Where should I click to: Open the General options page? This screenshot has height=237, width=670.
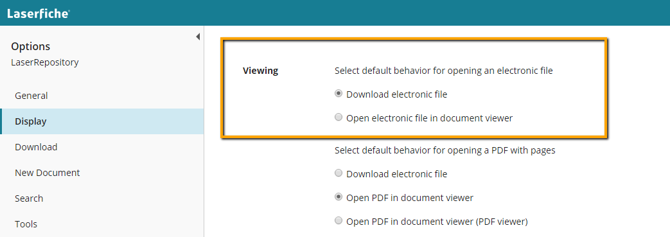pyautogui.click(x=31, y=96)
